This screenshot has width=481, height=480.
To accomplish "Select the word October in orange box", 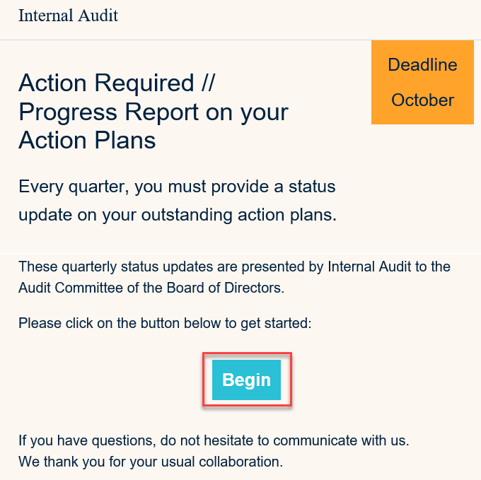I will coord(422,100).
